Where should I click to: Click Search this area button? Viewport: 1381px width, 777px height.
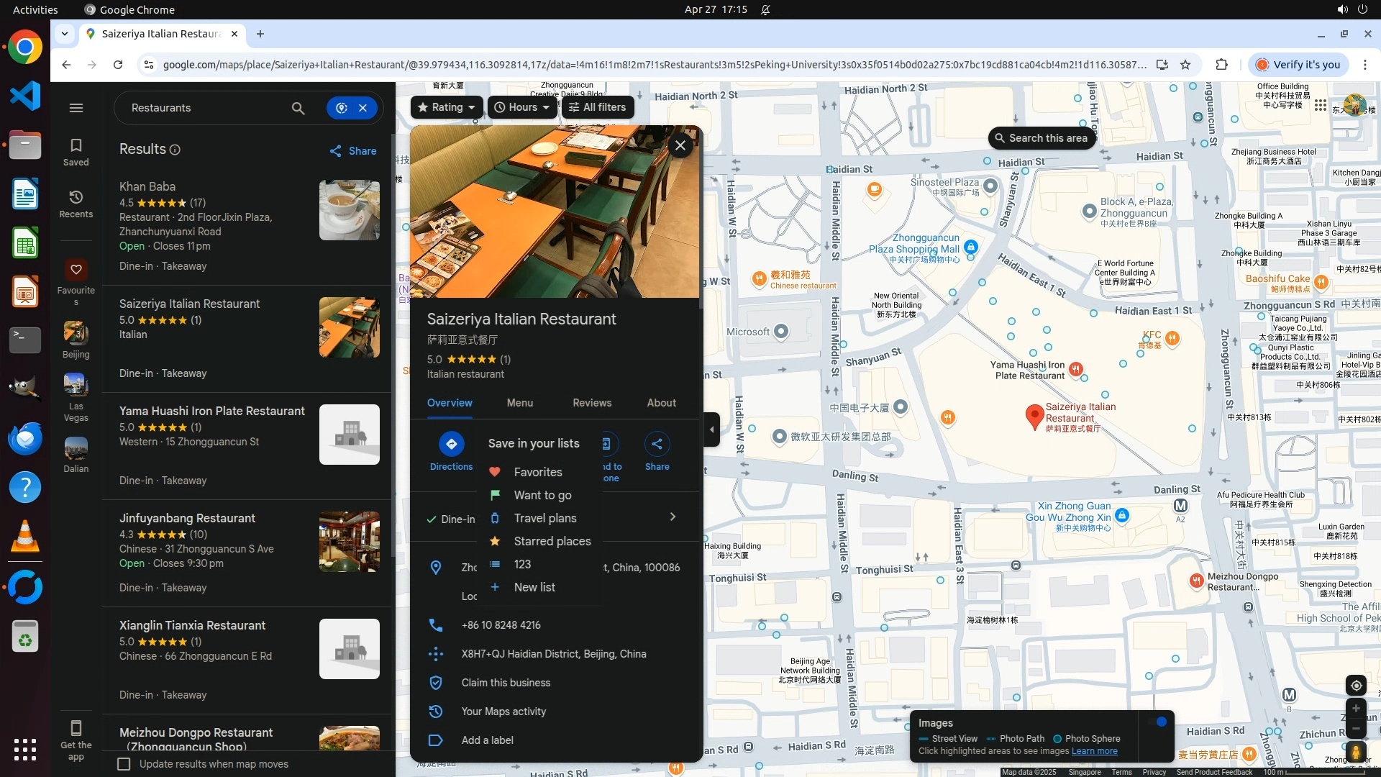(x=1041, y=138)
